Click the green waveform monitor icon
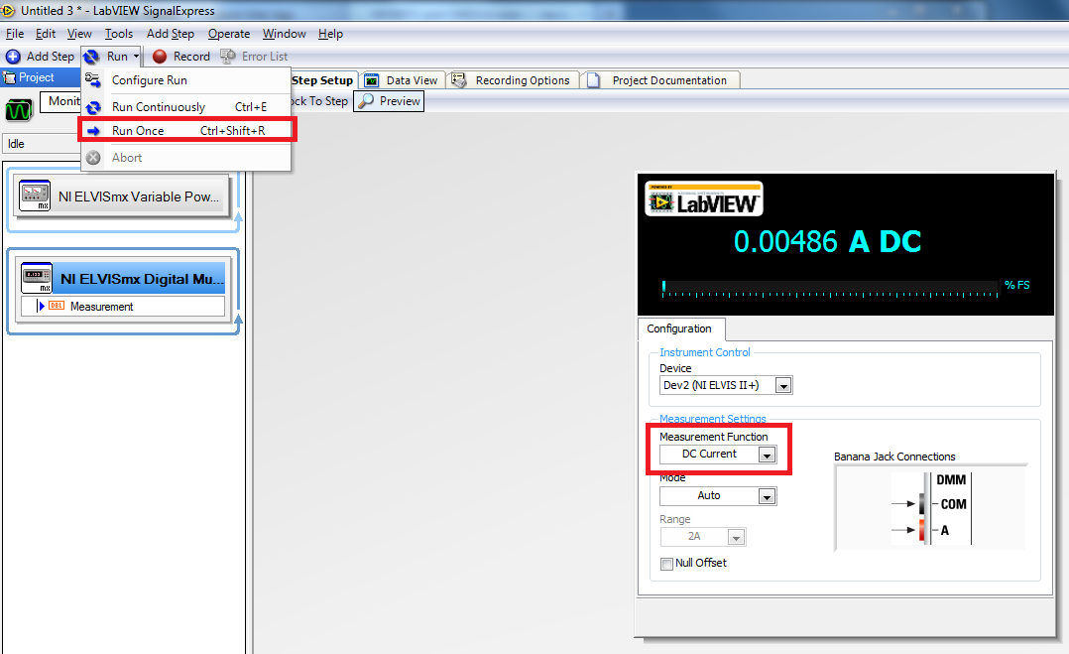Viewport: 1069px width, 654px height. [19, 109]
